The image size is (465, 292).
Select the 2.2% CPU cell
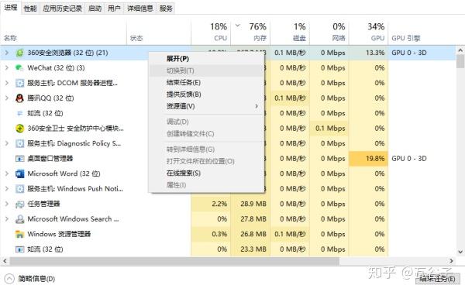click(211, 204)
